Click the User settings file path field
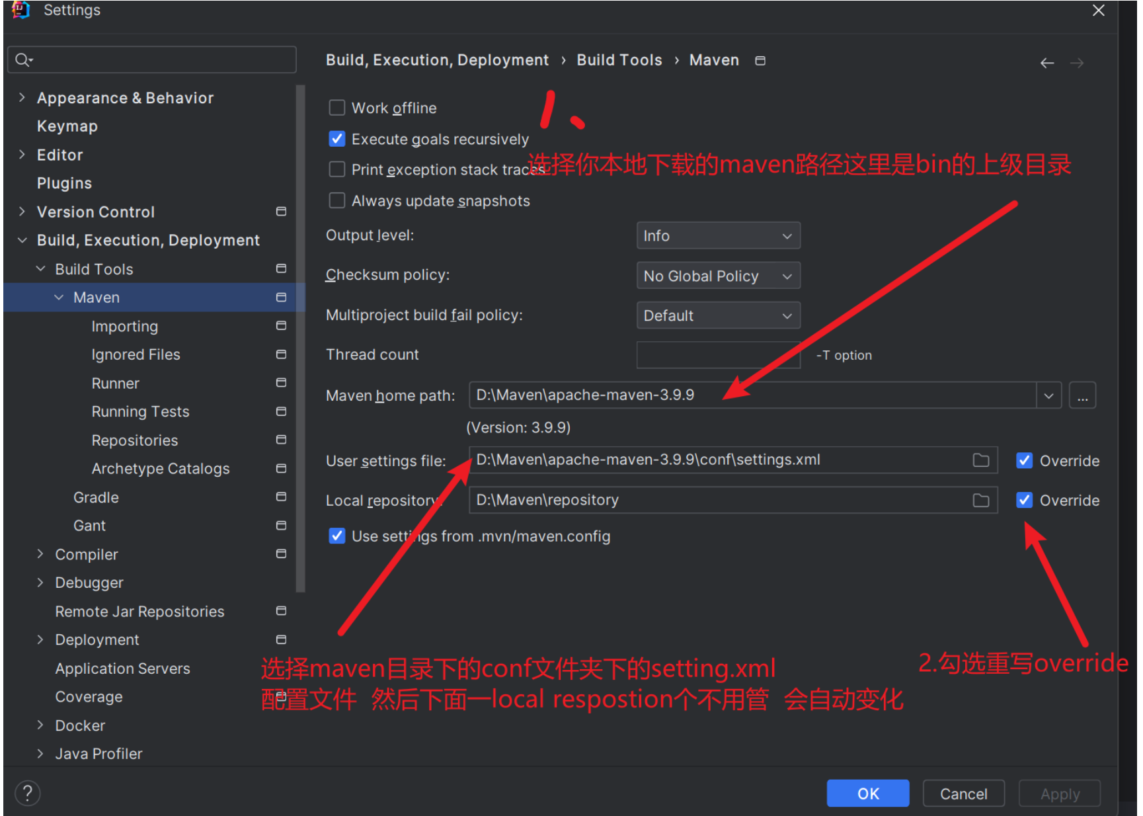This screenshot has height=816, width=1143. [732, 460]
